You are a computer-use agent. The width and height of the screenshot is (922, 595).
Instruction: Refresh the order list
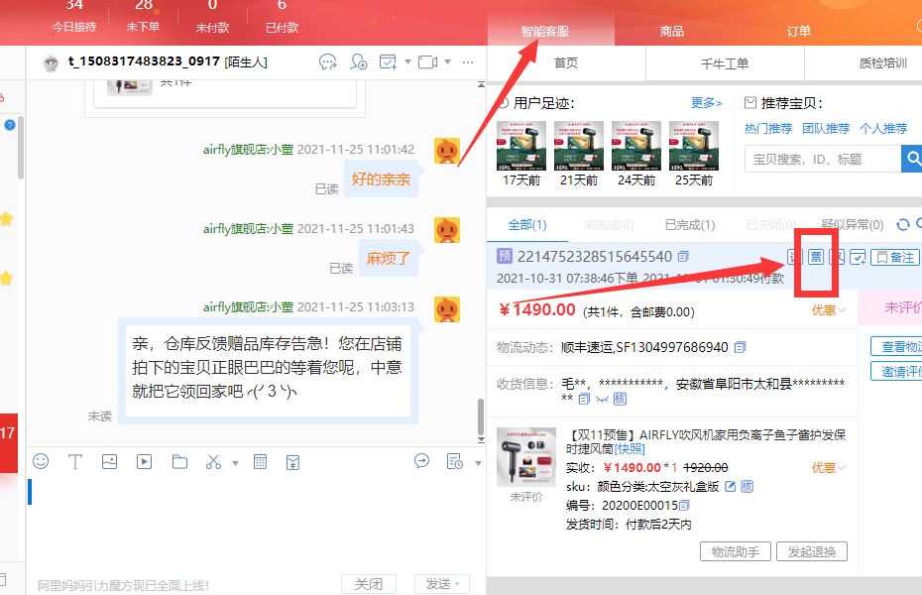pos(902,224)
